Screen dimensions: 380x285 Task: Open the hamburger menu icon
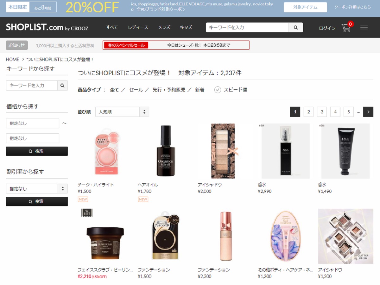(x=364, y=28)
